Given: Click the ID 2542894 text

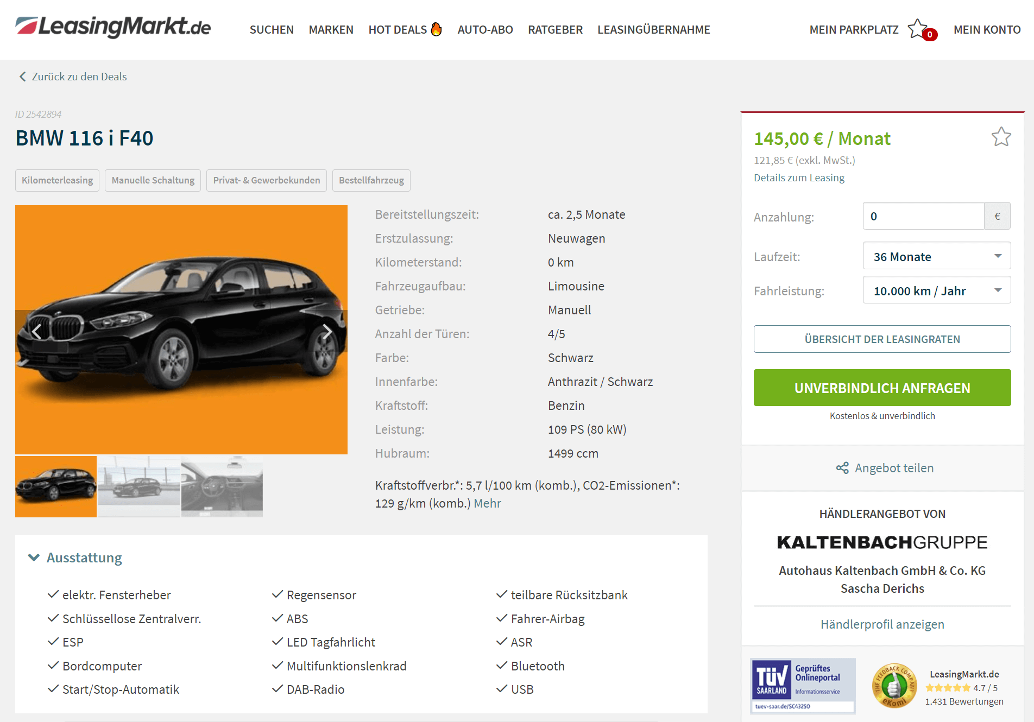Looking at the screenshot, I should point(38,115).
